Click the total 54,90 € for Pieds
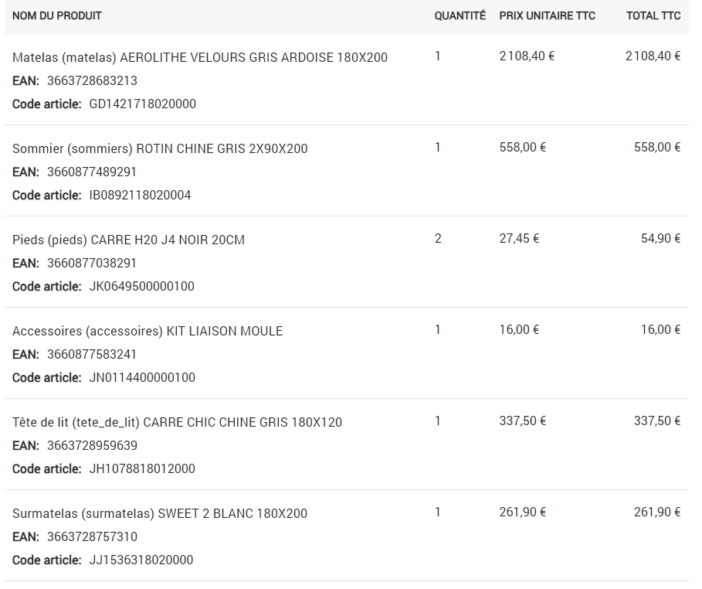 click(x=660, y=238)
